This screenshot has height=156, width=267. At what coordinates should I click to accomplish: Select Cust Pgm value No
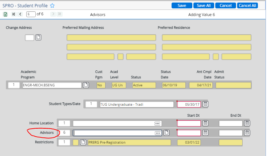[x=101, y=85]
